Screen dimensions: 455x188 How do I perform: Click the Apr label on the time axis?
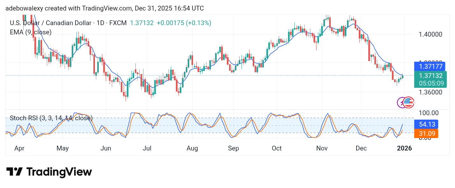pos(20,148)
